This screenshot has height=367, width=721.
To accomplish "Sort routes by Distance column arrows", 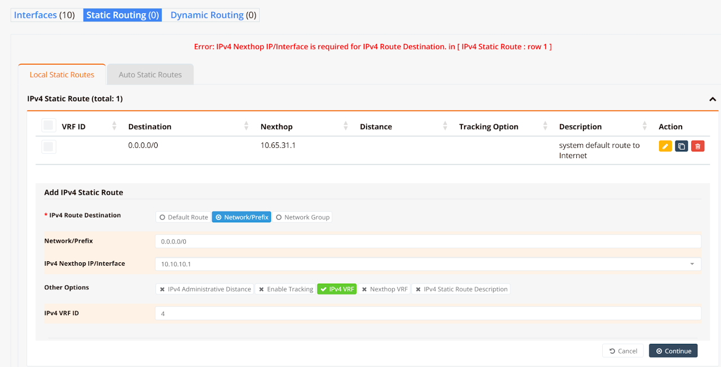I will click(x=445, y=126).
